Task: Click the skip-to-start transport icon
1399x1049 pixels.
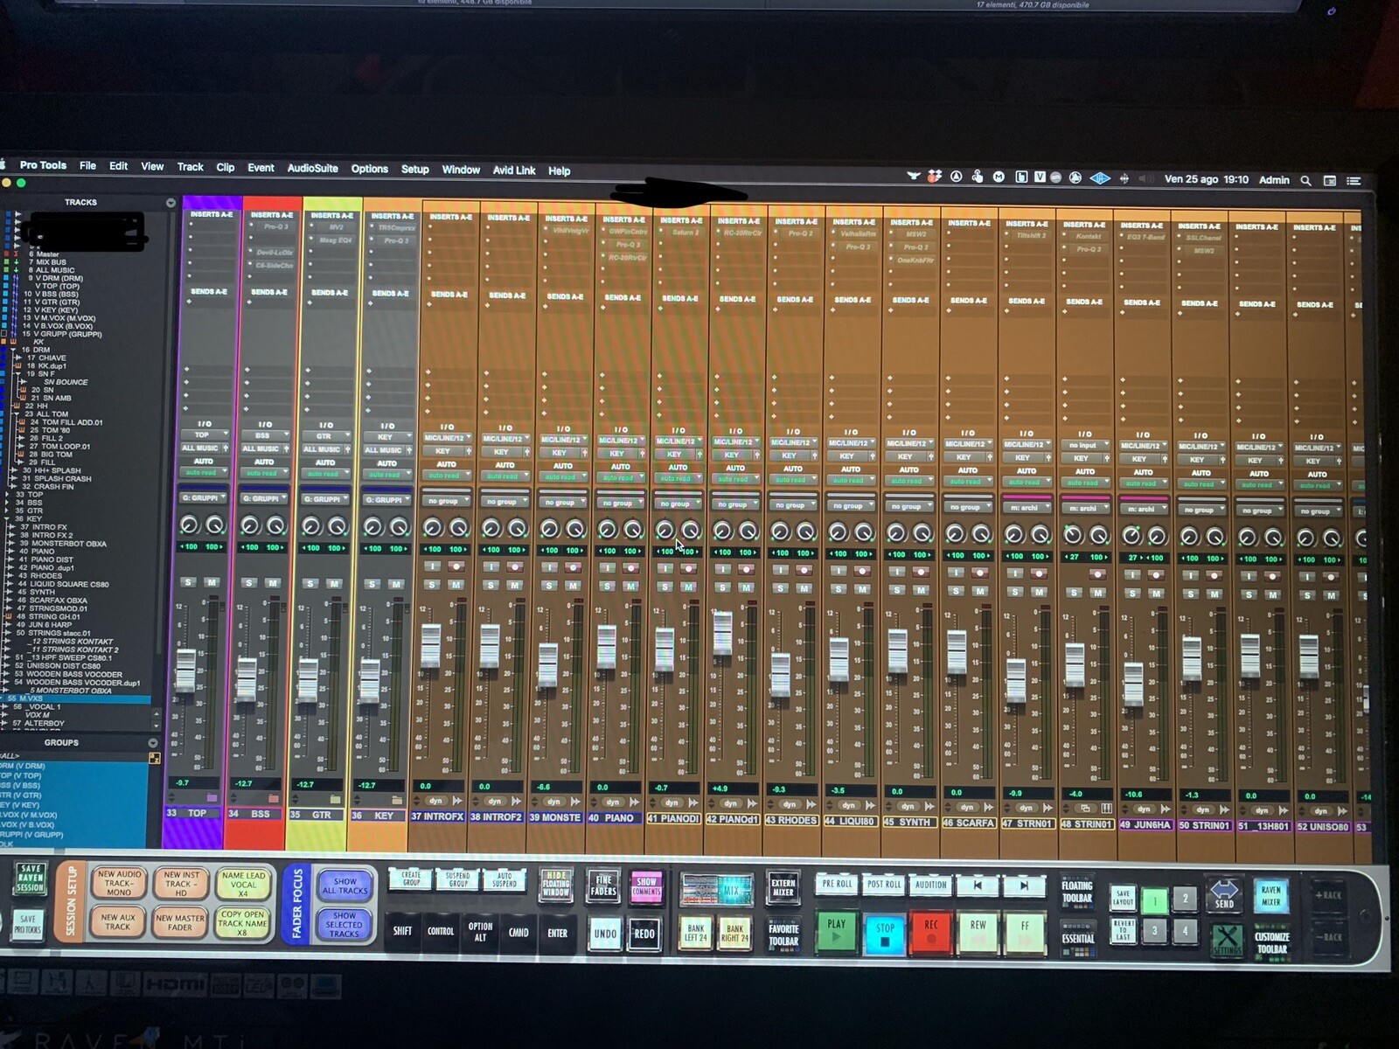Action: (978, 886)
